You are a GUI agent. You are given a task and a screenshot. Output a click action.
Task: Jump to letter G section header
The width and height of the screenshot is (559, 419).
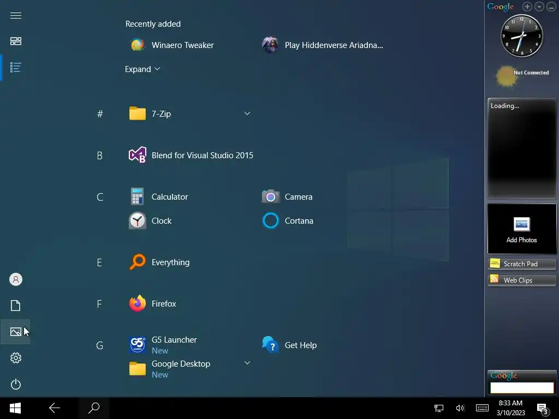coord(100,345)
